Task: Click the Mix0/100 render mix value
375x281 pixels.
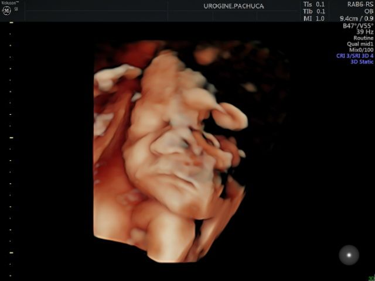Action: [x=361, y=50]
